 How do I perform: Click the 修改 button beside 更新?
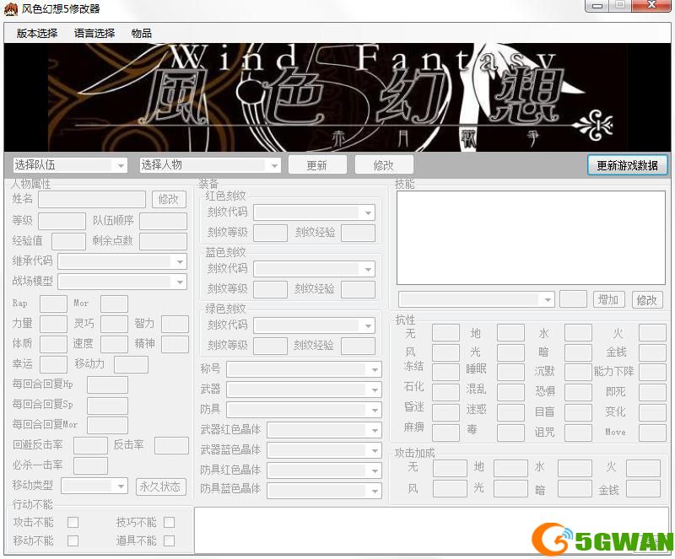point(384,165)
